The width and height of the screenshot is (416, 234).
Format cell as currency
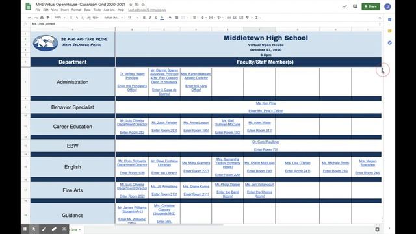tap(71, 18)
